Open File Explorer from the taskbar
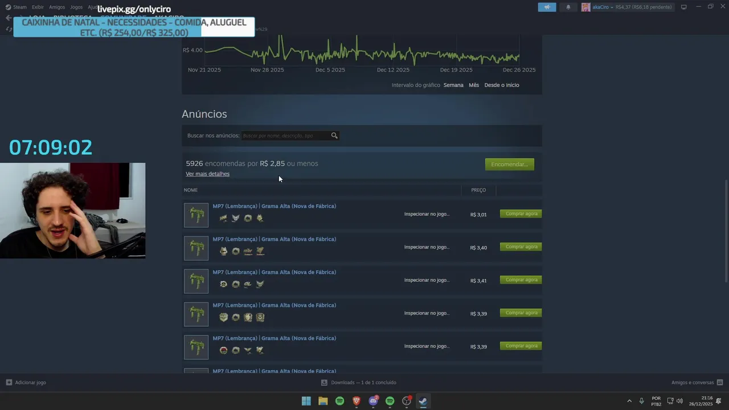729x410 pixels. pyautogui.click(x=323, y=401)
